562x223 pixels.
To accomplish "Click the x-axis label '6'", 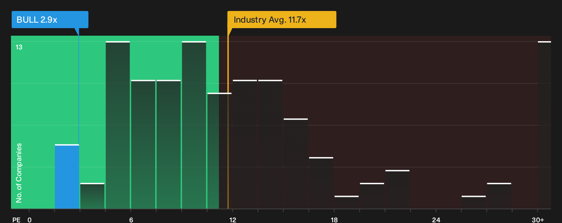I will point(131,220).
